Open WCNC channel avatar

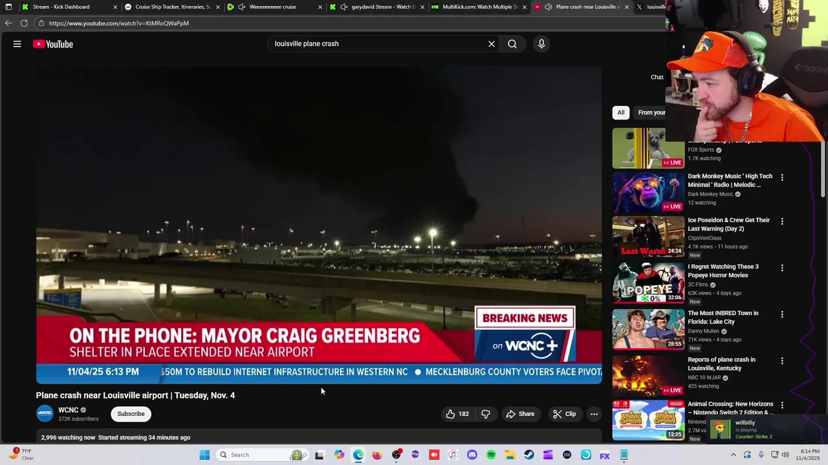45,414
